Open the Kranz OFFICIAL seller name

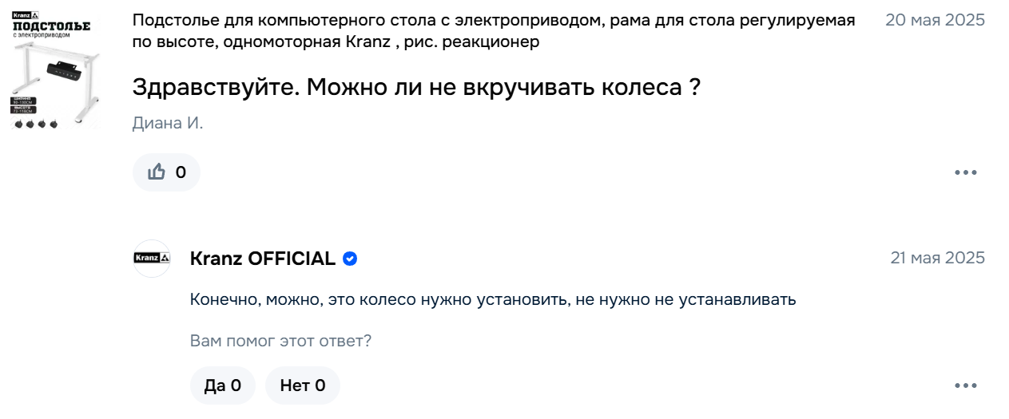[262, 259]
